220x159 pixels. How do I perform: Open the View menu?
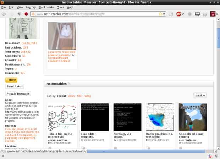pyautogui.click(x=20, y=7)
